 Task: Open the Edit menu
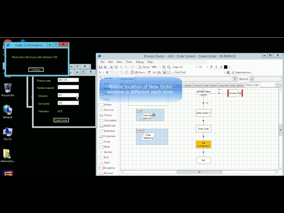(110, 62)
